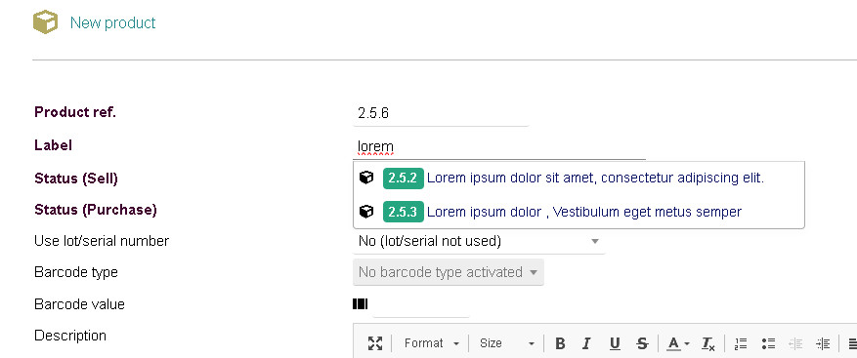Toggle Underline formatting in the editor

[x=615, y=343]
